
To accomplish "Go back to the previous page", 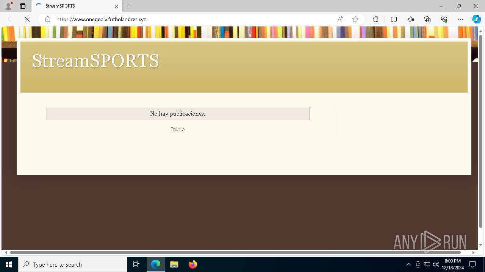I will coord(11,19).
